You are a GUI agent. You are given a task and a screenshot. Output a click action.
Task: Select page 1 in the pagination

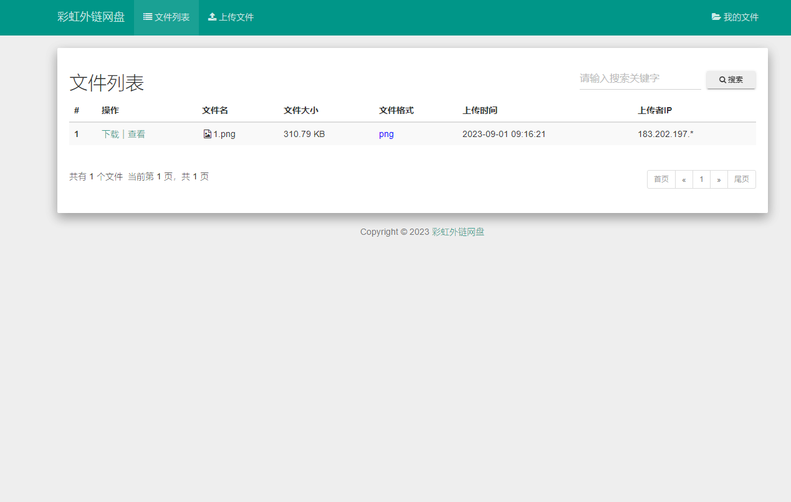pos(701,179)
